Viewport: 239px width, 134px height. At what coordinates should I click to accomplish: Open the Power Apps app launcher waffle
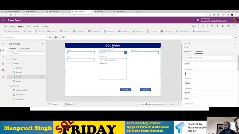pyautogui.click(x=3, y=20)
